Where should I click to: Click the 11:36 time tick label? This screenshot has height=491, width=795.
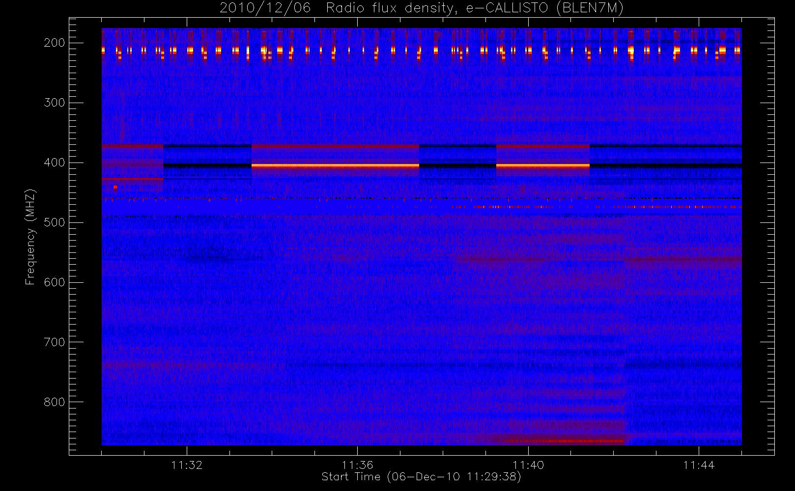tap(357, 465)
